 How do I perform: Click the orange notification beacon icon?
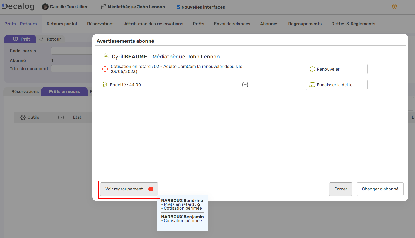(x=394, y=7)
